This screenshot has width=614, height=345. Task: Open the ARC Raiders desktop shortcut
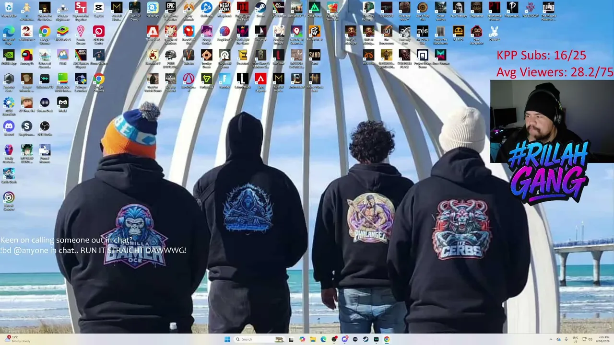[279, 10]
